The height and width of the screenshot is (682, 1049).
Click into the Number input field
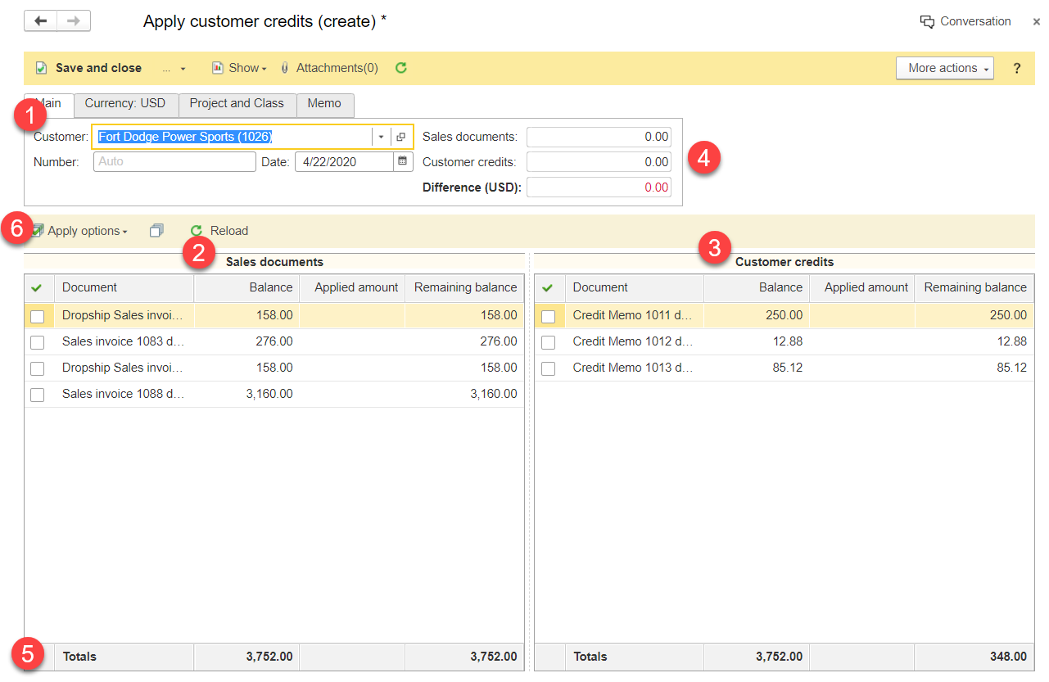[x=174, y=162]
